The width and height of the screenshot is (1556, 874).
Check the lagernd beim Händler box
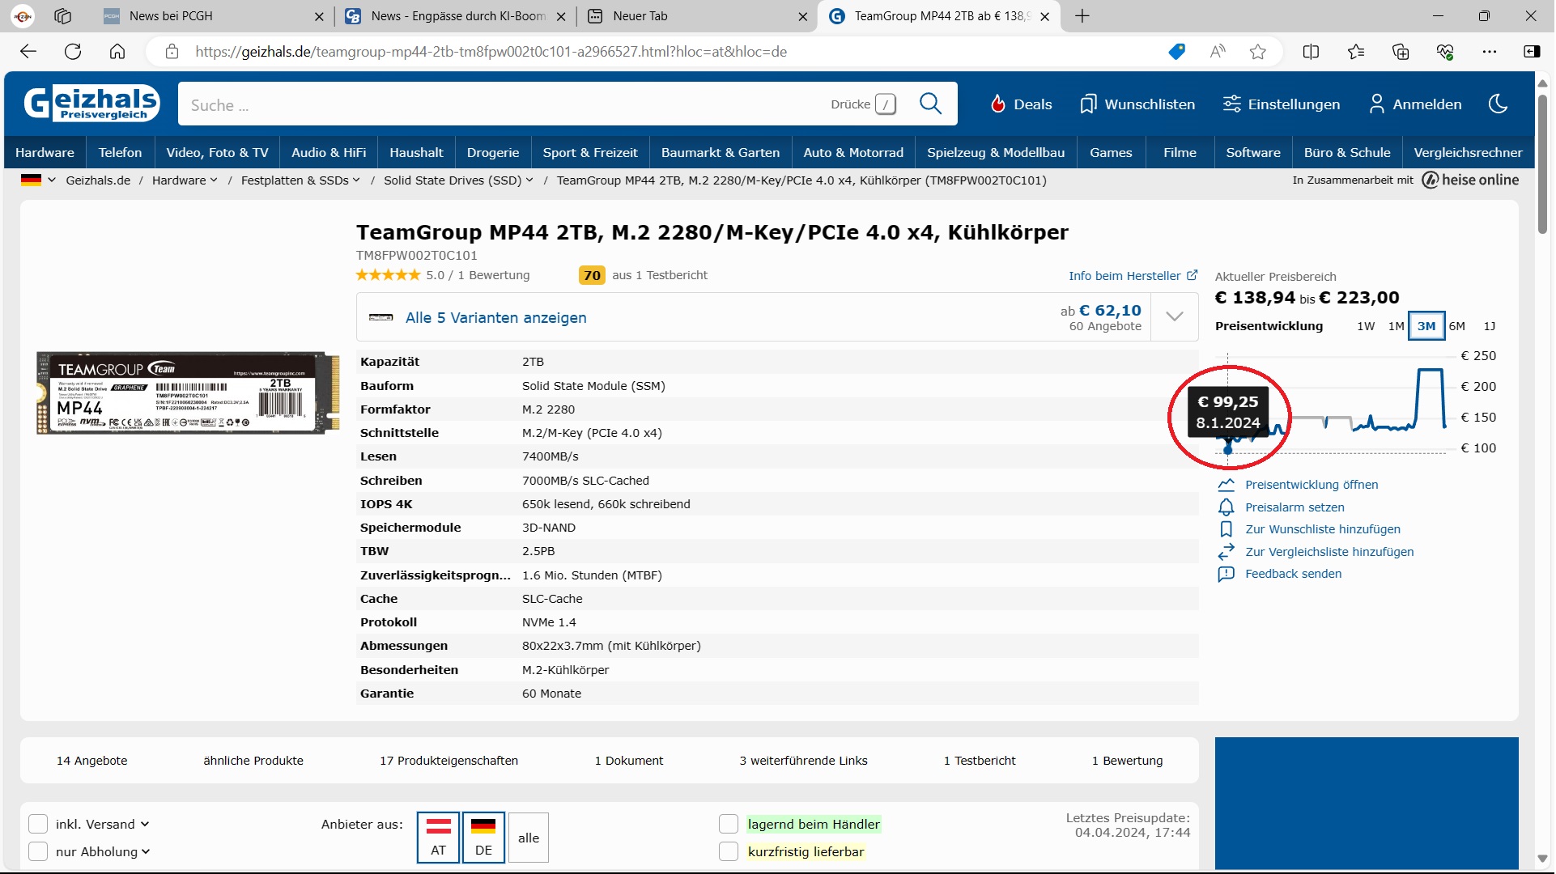click(729, 824)
